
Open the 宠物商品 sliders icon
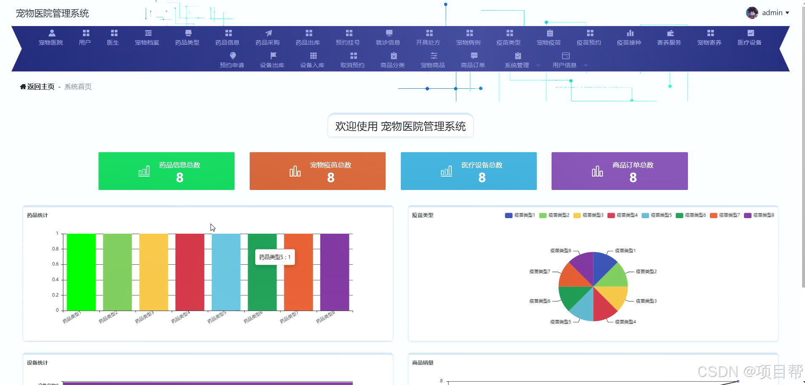(x=434, y=55)
